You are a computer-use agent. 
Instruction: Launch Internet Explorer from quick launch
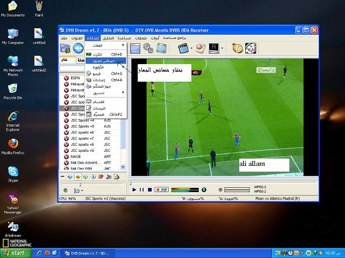point(39,253)
